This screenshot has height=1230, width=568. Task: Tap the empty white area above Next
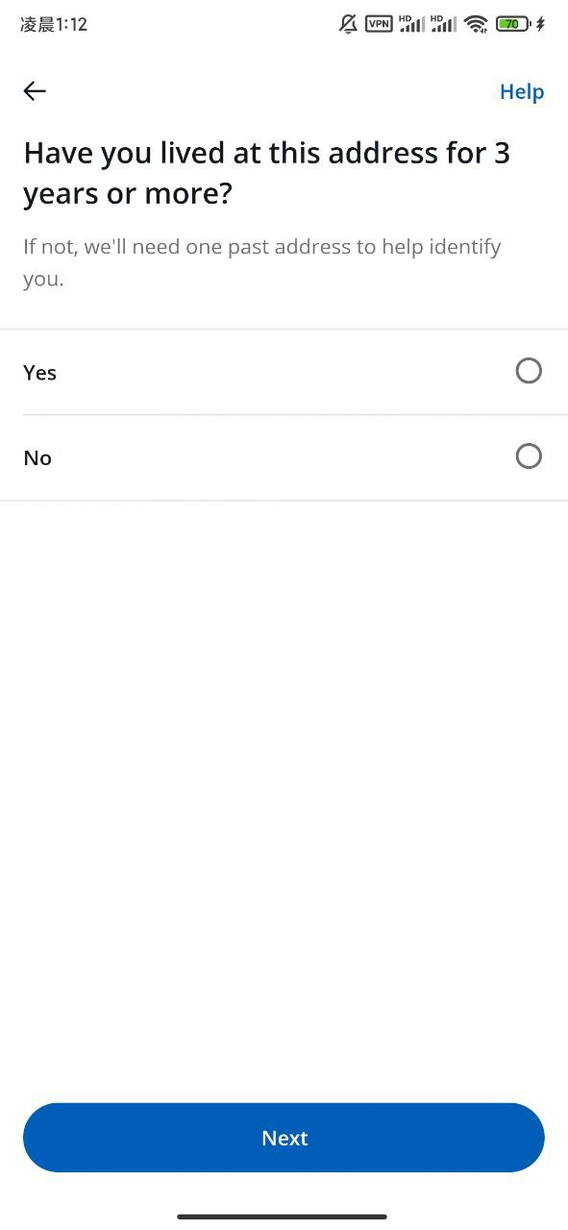click(x=284, y=798)
